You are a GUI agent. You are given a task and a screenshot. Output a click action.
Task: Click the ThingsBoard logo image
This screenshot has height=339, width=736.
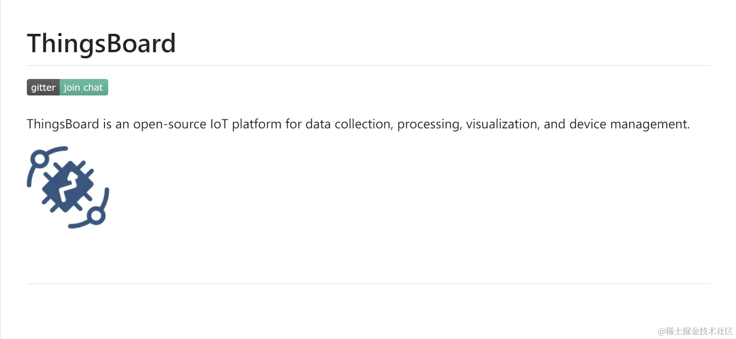coord(68,187)
